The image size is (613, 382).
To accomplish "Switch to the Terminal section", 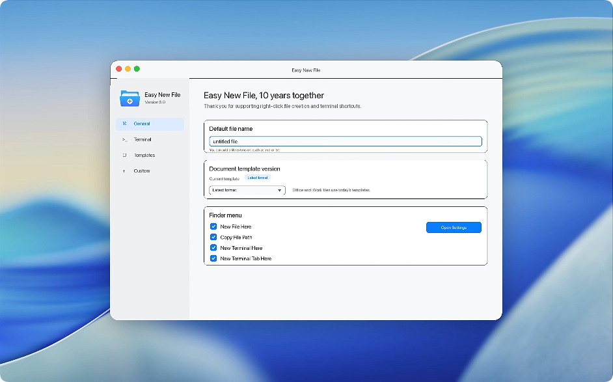I will (x=150, y=139).
